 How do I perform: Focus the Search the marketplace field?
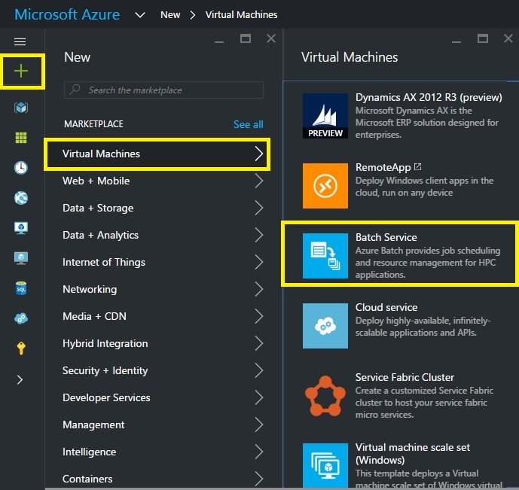(164, 90)
